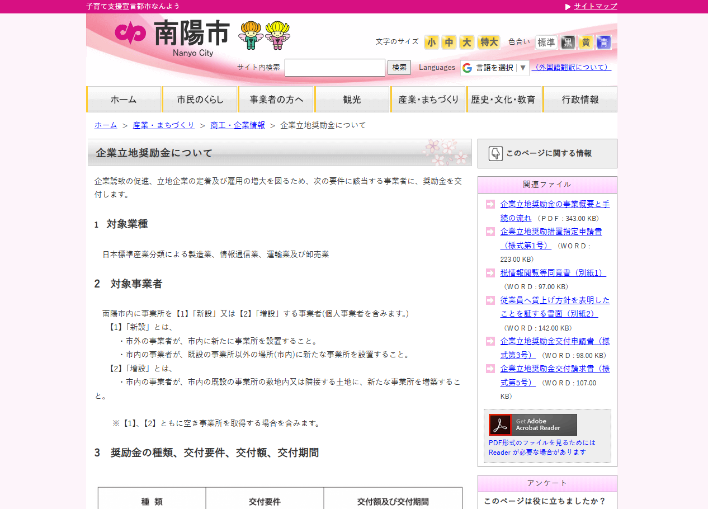Viewport: 708px width, 509px height.
Task: Click the 1 対象業種 heading
Action: tap(121, 224)
